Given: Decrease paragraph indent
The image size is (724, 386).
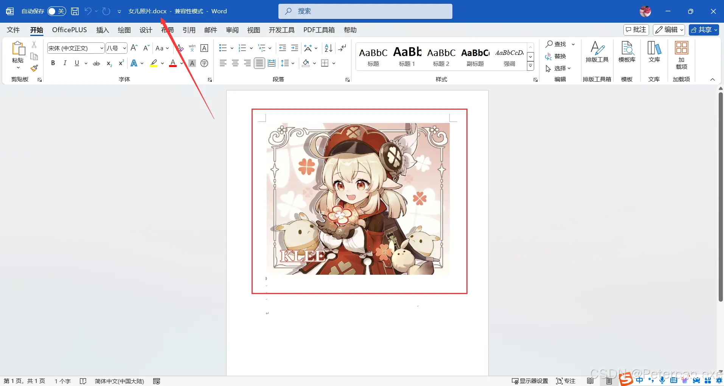Looking at the screenshot, I should pyautogui.click(x=283, y=48).
